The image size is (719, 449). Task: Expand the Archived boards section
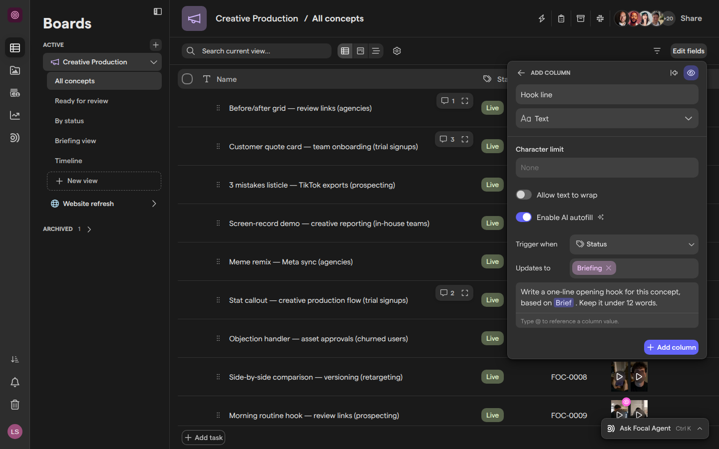click(x=89, y=229)
